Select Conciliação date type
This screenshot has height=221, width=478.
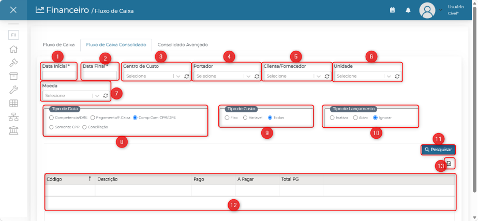[x=84, y=127]
